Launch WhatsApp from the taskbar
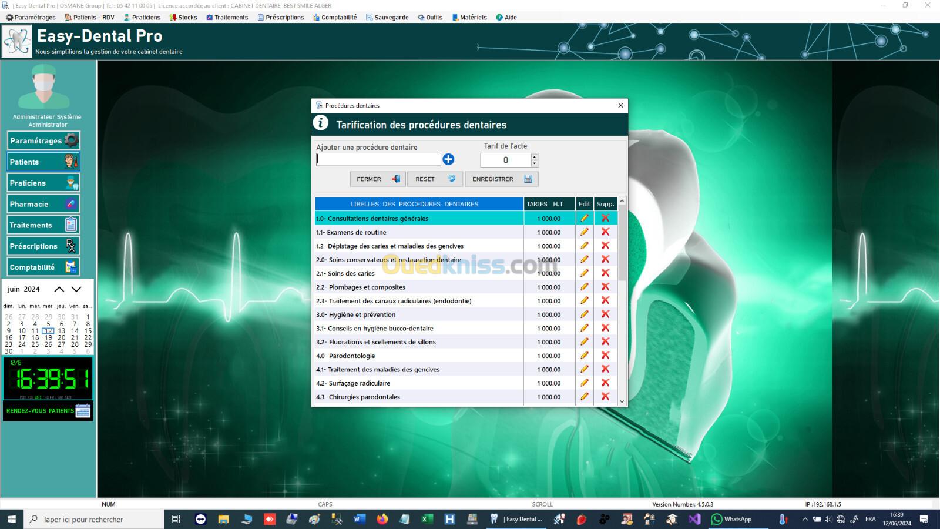 731,519
